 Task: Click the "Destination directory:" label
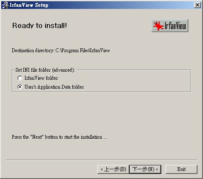point(33,50)
